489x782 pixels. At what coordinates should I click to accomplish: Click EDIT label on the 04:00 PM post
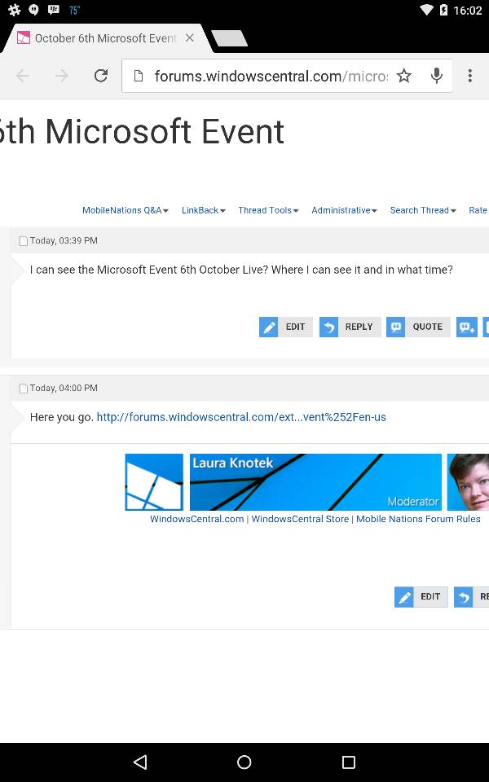(x=430, y=597)
